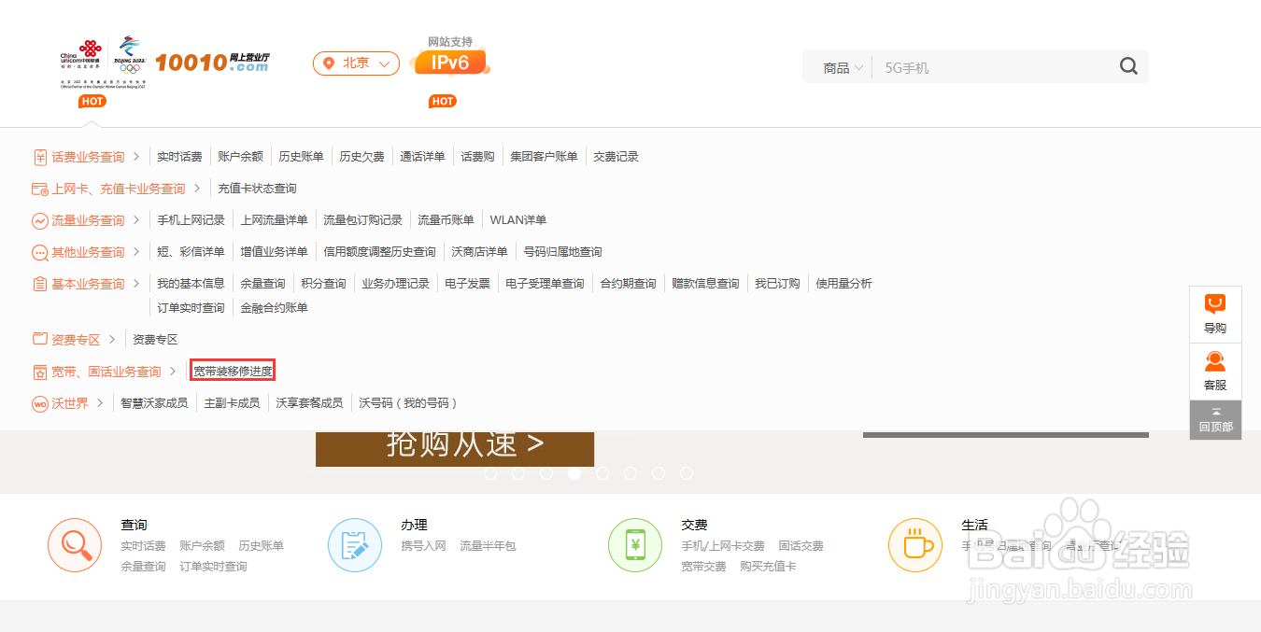The width and height of the screenshot is (1261, 632).
Task: Click the 生活 coffee cup icon
Action: (x=915, y=545)
